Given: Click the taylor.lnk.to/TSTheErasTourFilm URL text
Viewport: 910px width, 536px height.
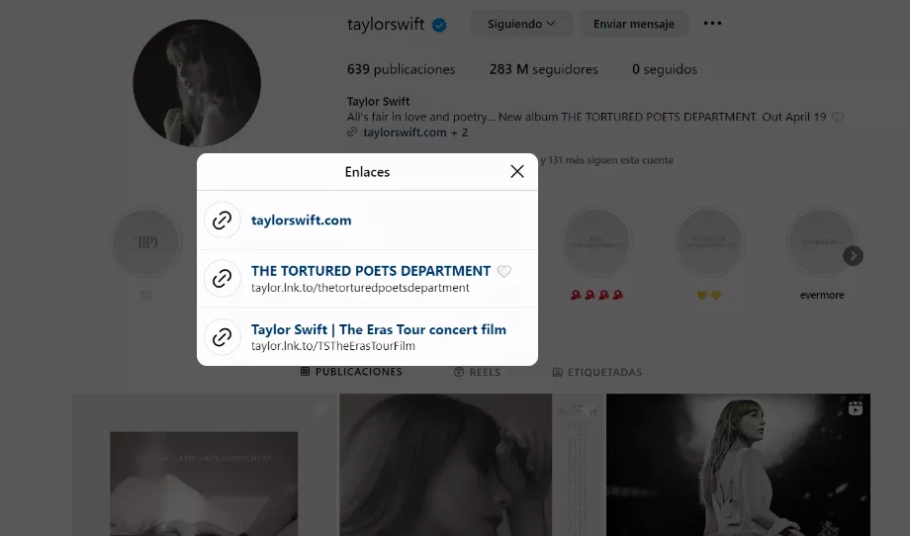Looking at the screenshot, I should click(333, 346).
